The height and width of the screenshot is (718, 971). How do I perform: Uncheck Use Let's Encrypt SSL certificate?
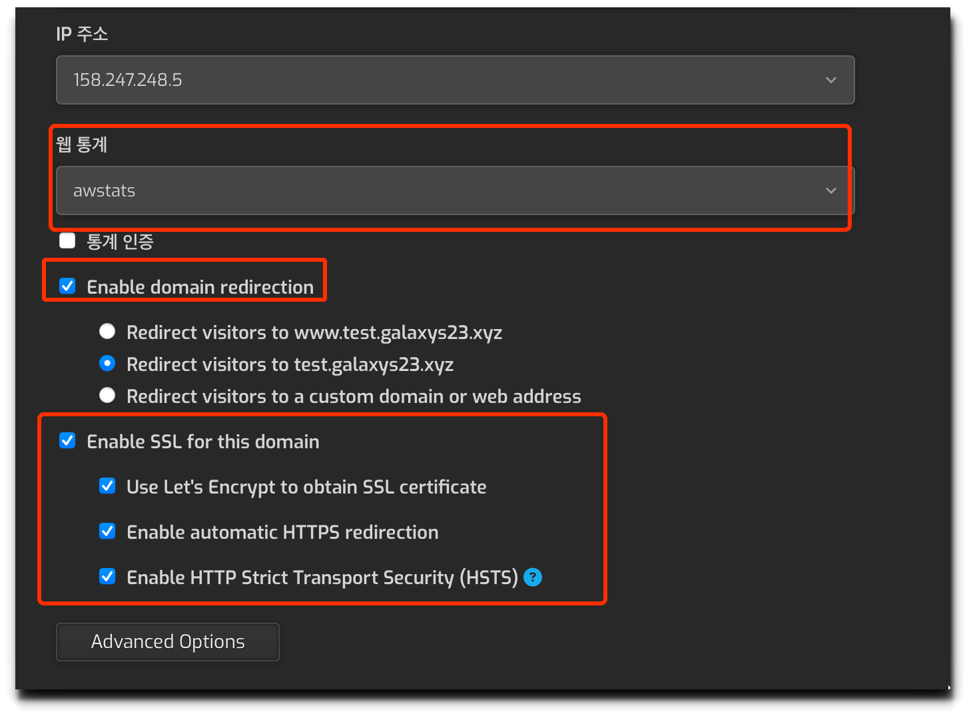pos(107,486)
